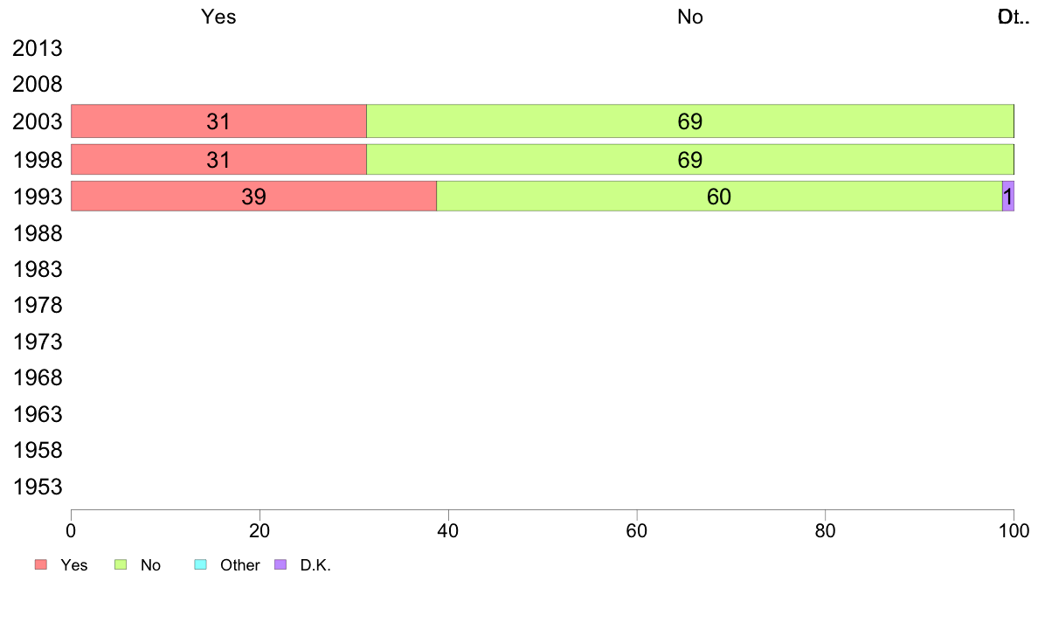
Task: Select the 2003 No bar showing 69
Action: click(689, 121)
